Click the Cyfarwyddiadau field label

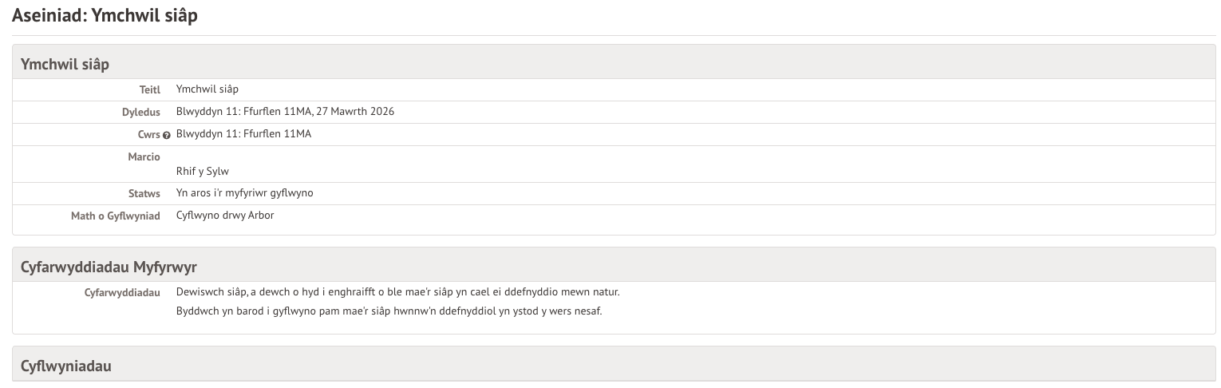122,292
